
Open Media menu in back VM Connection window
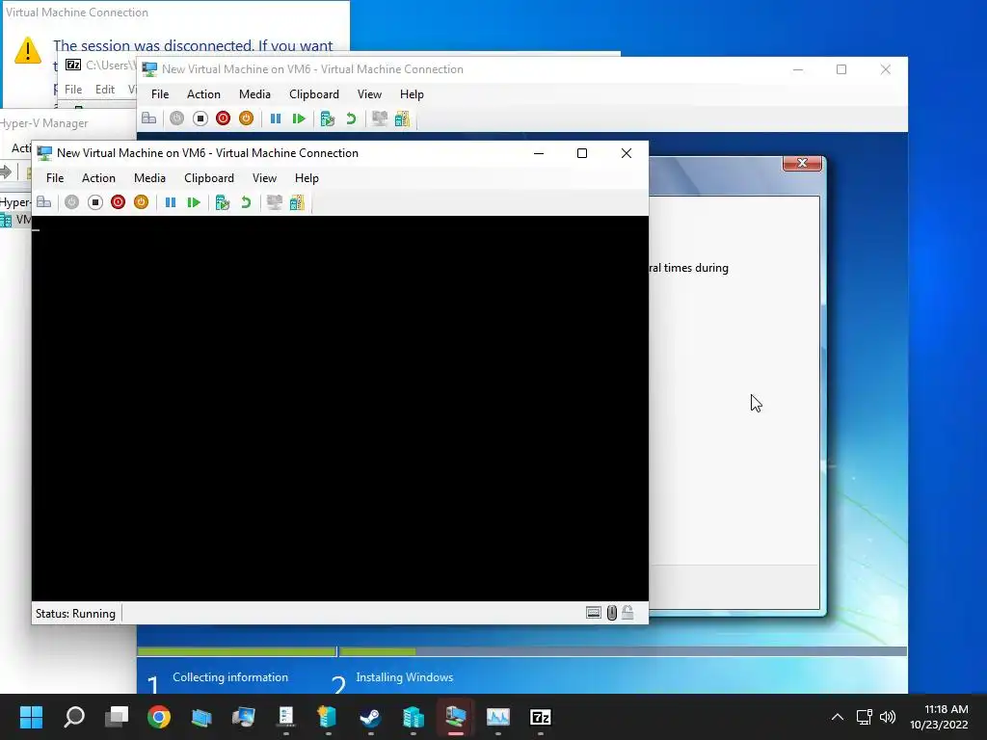pyautogui.click(x=254, y=94)
